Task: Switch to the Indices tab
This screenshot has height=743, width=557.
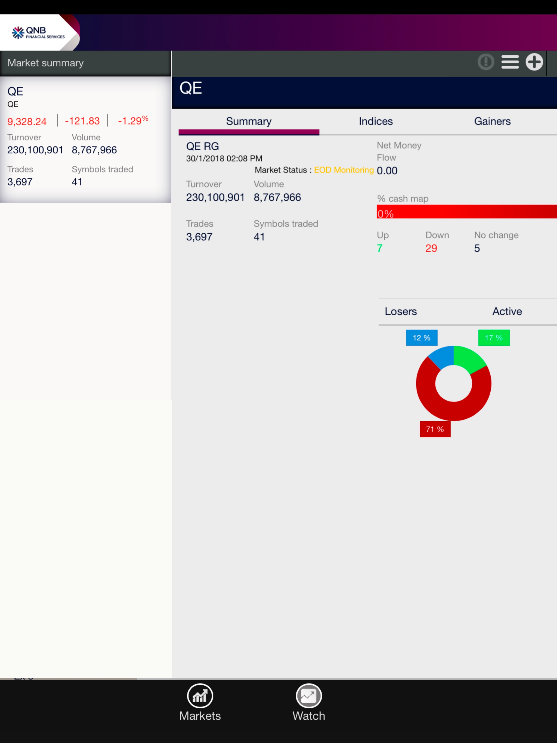Action: (x=376, y=121)
